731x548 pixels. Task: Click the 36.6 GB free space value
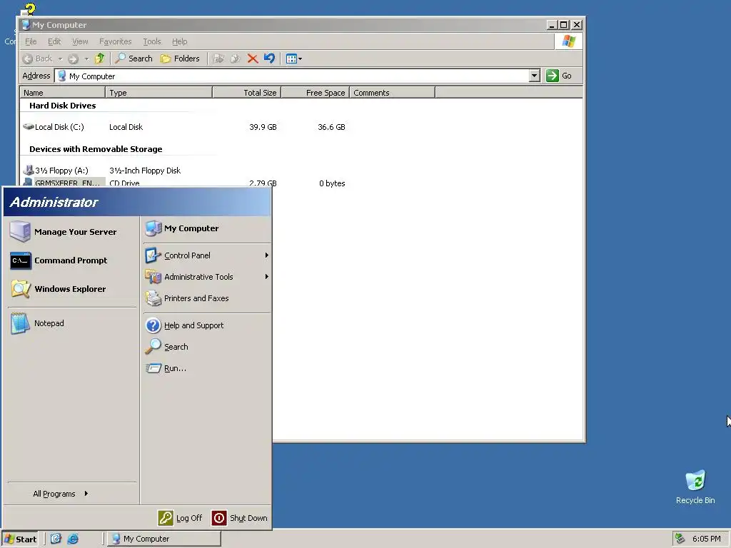(x=331, y=127)
